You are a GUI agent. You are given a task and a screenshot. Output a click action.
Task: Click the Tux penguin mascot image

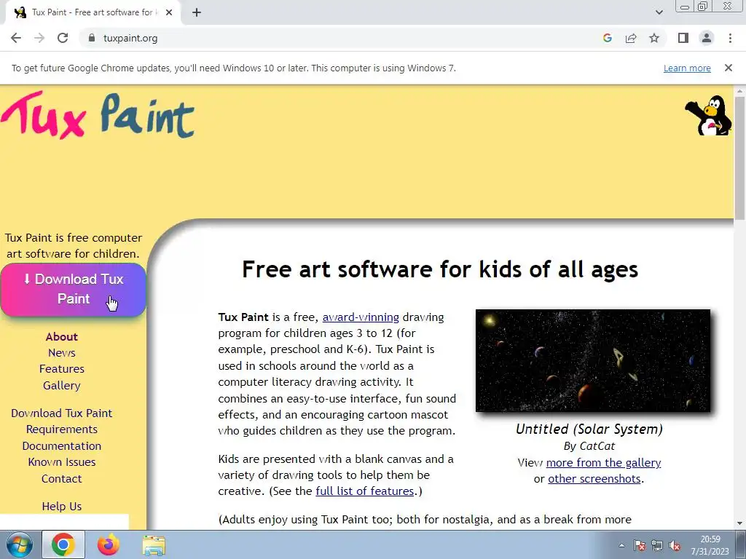pos(708,116)
